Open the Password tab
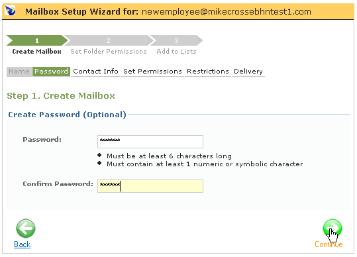 (x=51, y=72)
